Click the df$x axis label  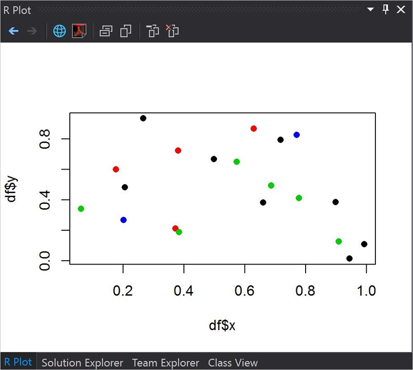click(x=222, y=326)
